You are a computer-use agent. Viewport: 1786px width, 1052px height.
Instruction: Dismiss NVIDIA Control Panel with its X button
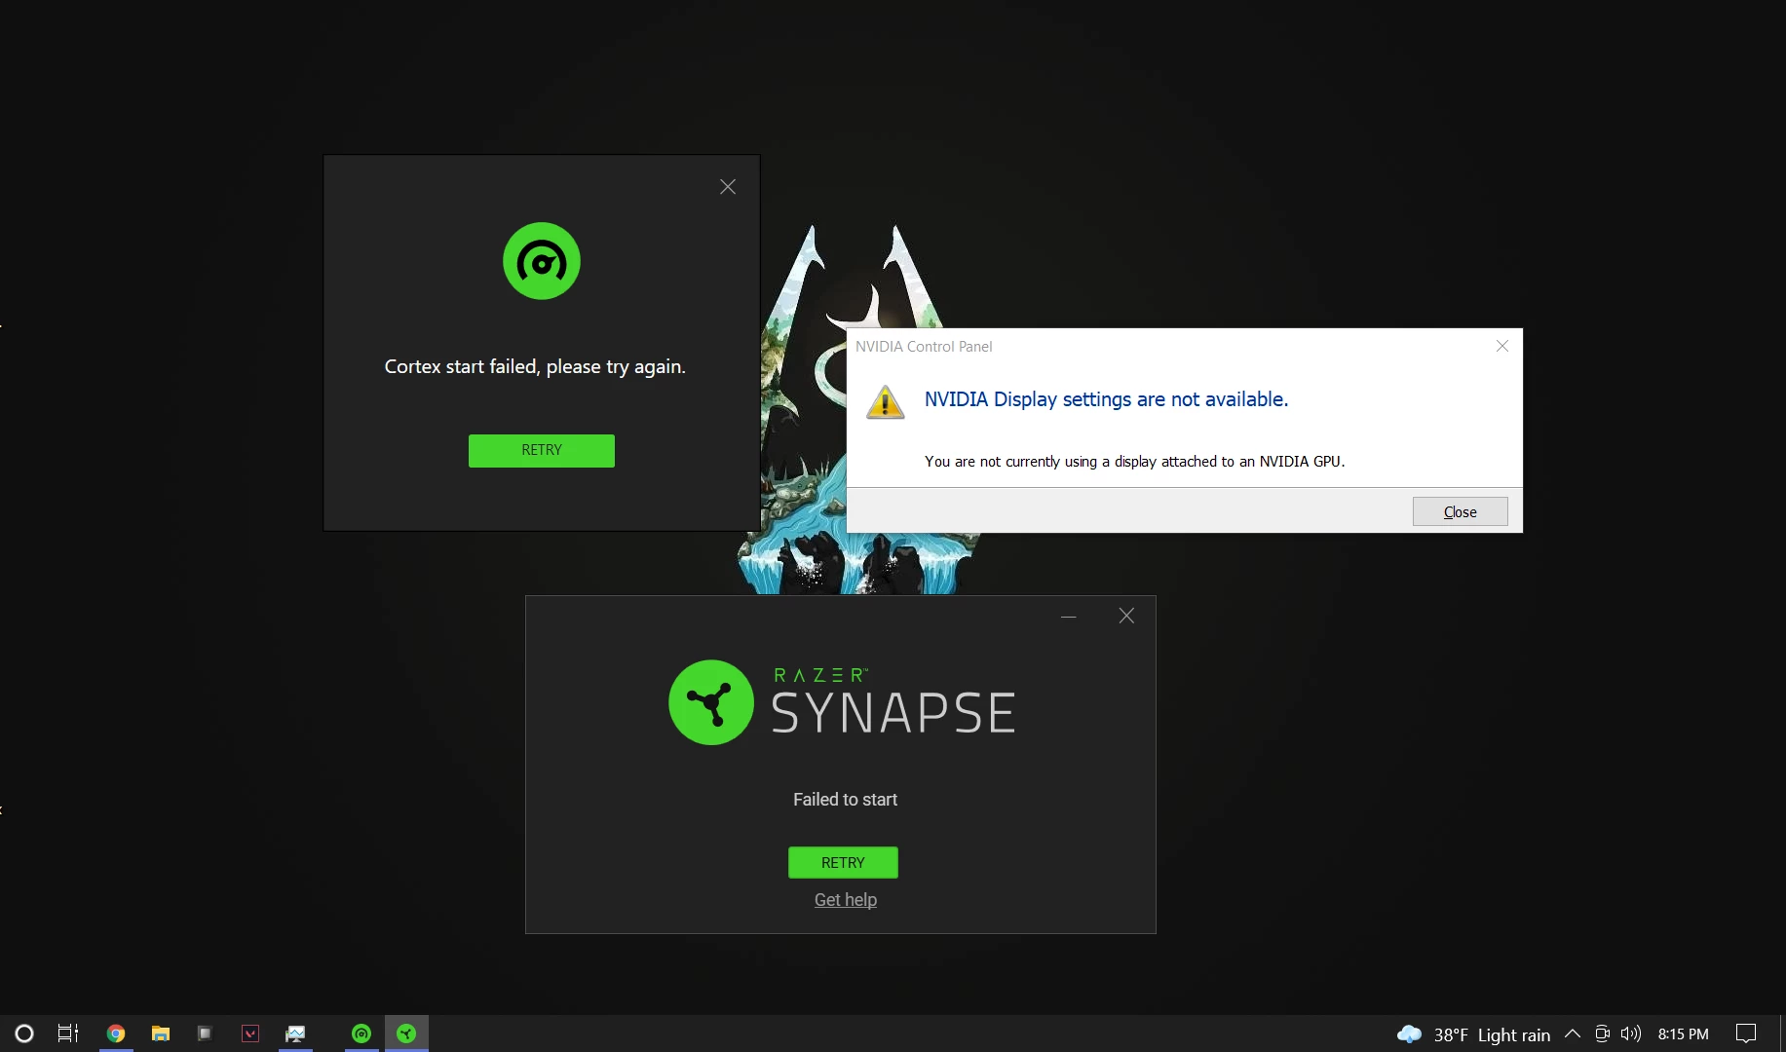1502,346
